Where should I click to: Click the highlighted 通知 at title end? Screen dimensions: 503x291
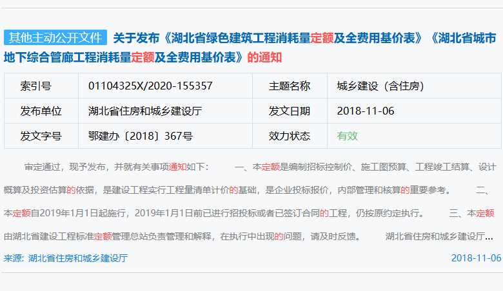[x=270, y=57]
